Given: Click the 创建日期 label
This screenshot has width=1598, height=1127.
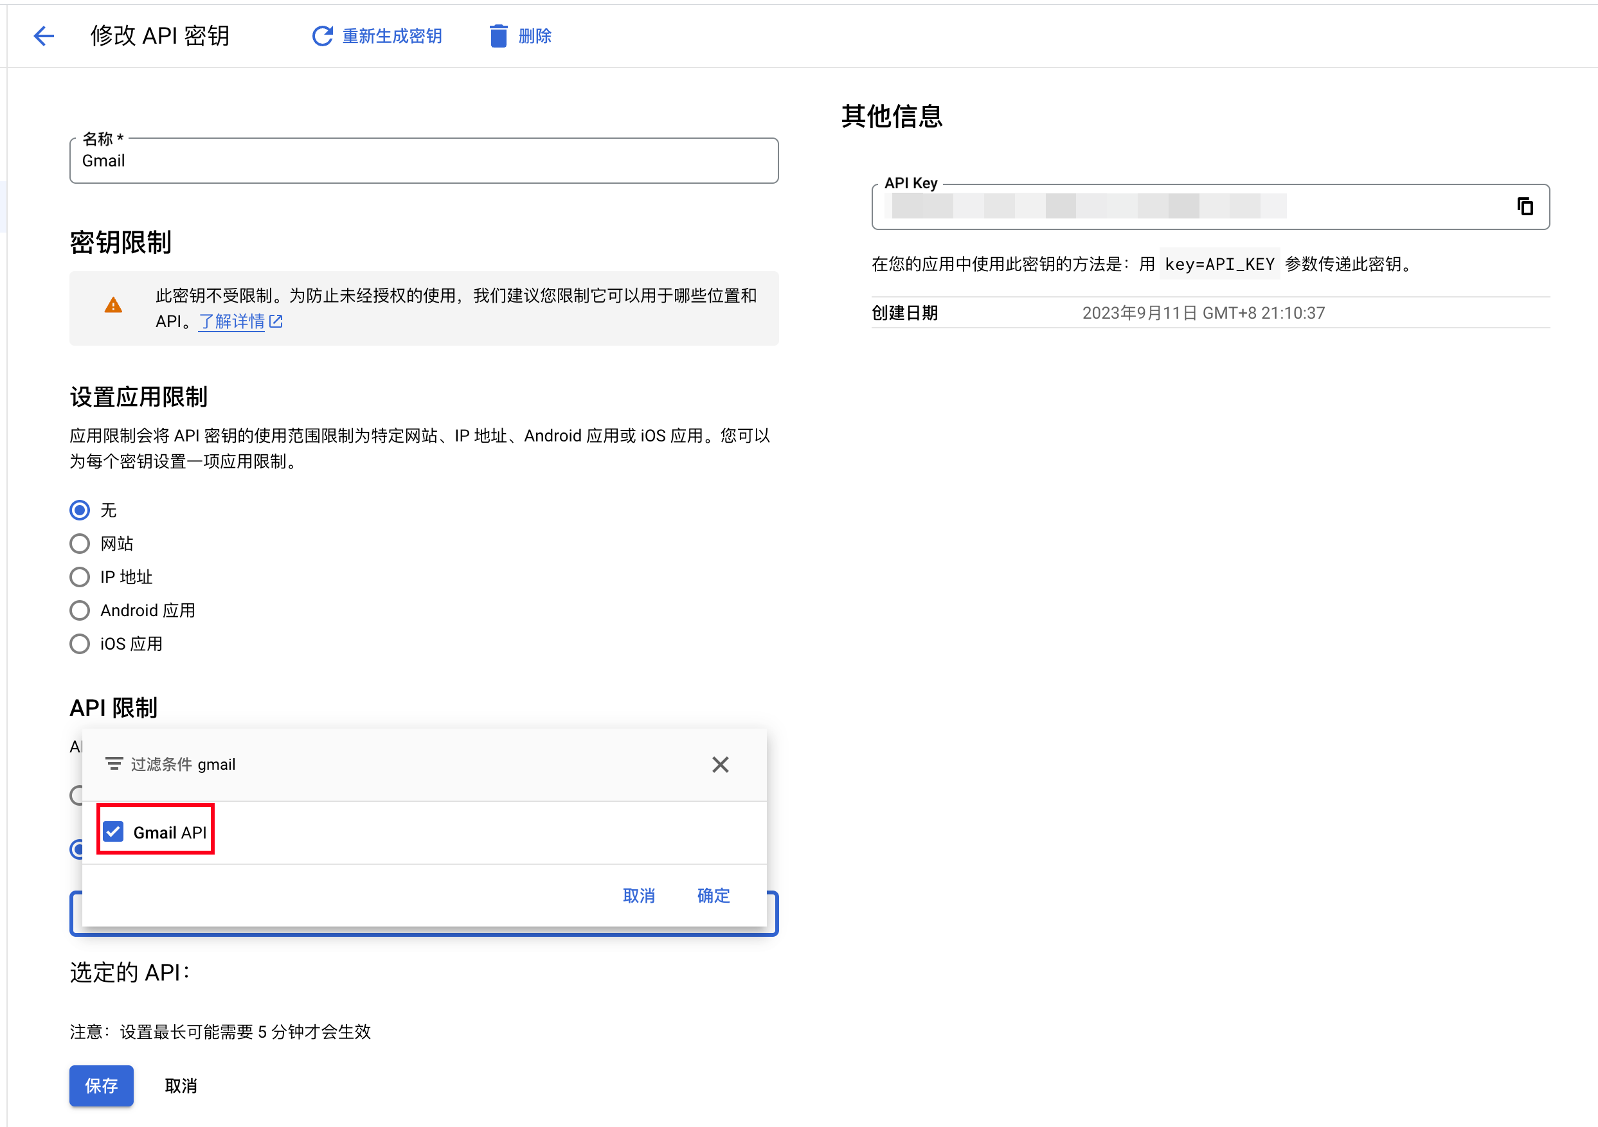Looking at the screenshot, I should [905, 313].
